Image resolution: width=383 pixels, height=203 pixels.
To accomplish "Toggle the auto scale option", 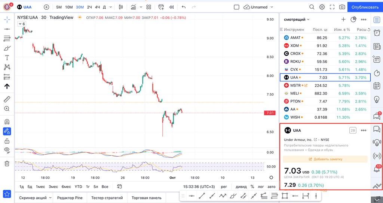I will click(272, 187).
